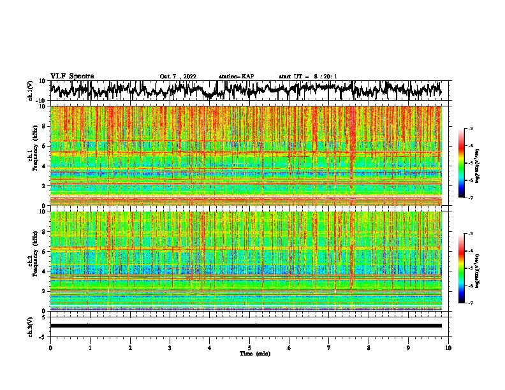This screenshot has width=505, height=390.
Task: Click the "5" tick on the Time axis
Action: click(249, 348)
